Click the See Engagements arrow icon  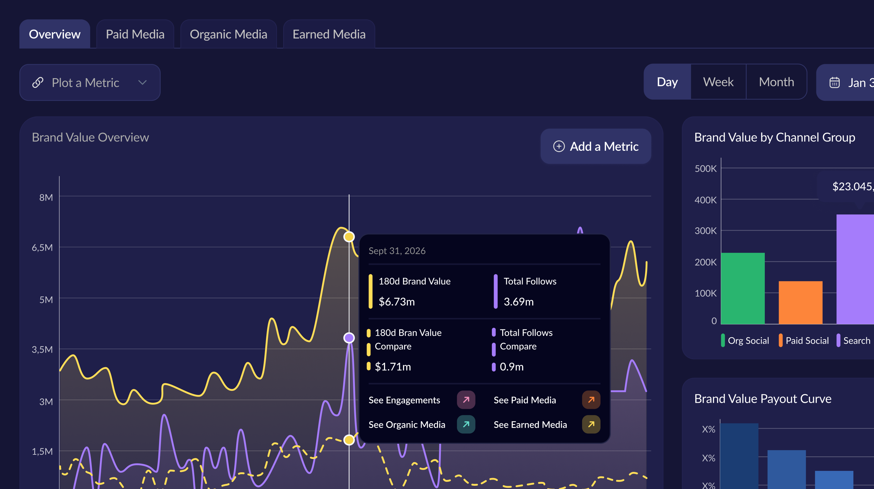coord(466,400)
